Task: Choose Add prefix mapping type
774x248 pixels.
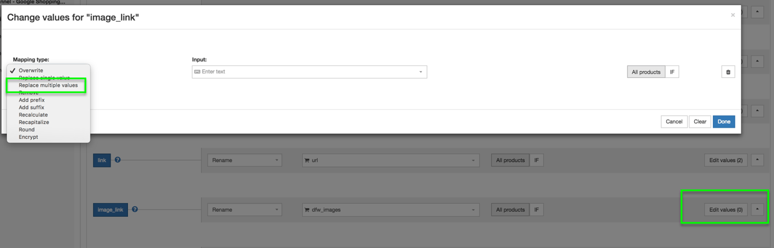Action: tap(32, 100)
